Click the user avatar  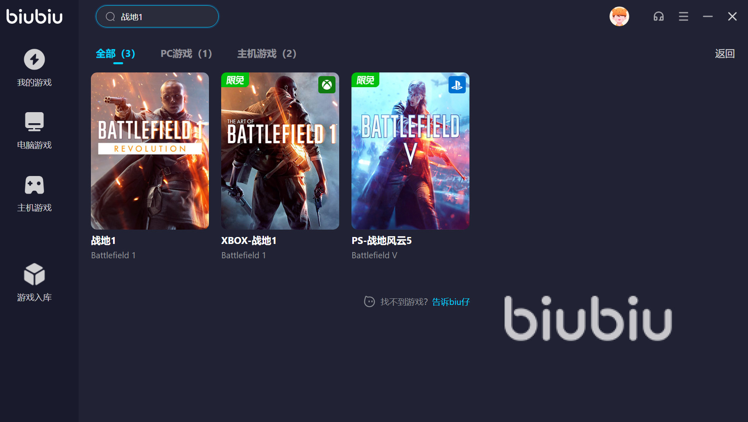coord(619,16)
